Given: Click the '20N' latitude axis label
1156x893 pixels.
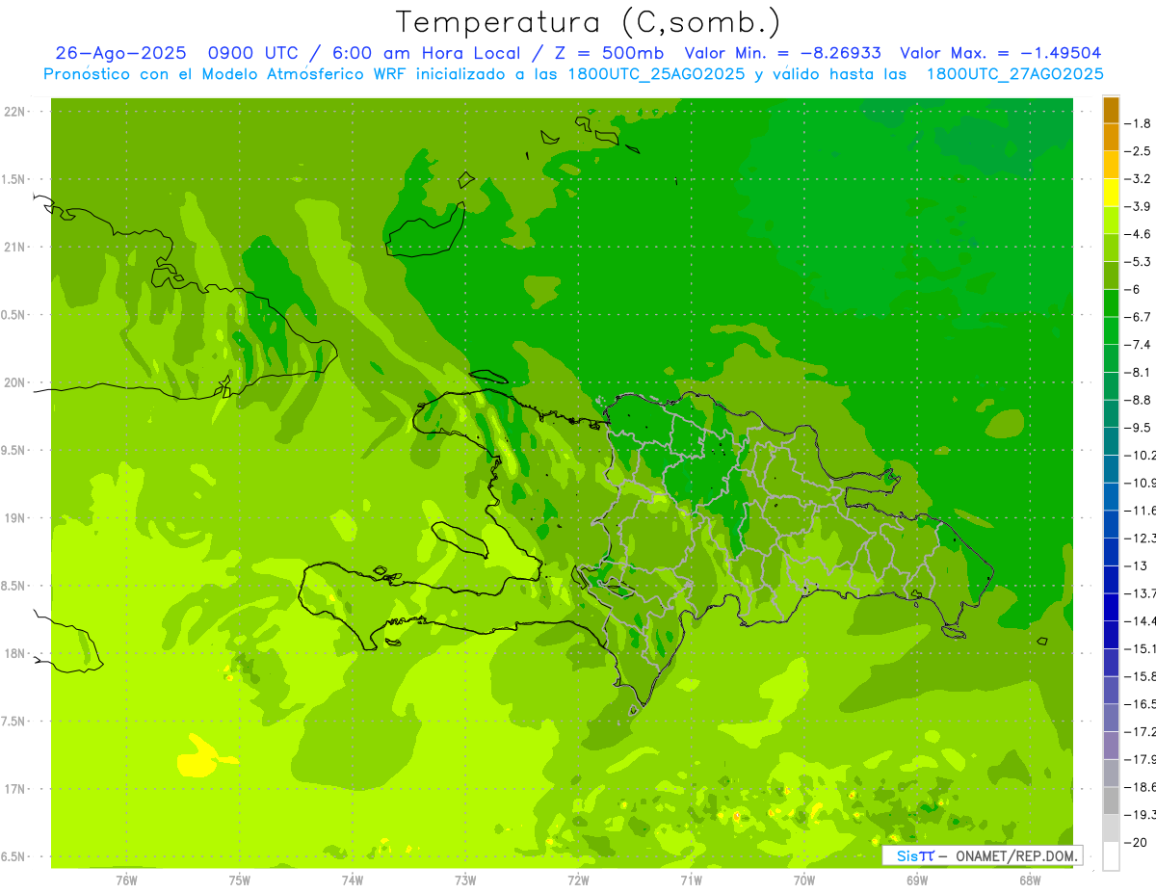Looking at the screenshot, I should 14,382.
